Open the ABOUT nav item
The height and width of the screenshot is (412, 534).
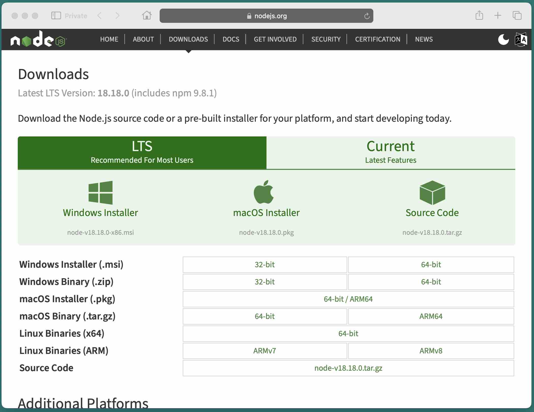[x=143, y=39]
